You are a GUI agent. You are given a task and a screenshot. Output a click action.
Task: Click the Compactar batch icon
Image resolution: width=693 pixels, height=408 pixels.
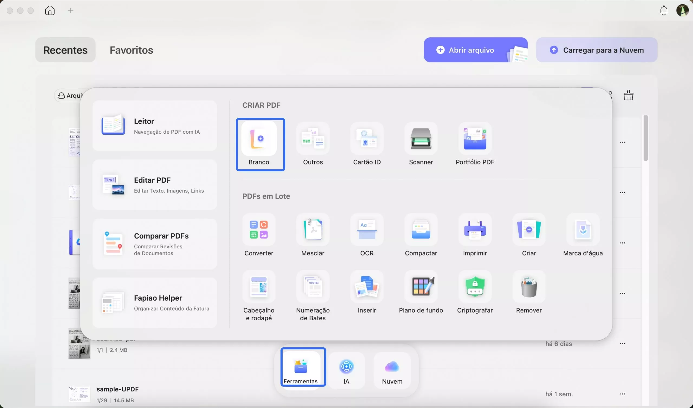(x=421, y=230)
